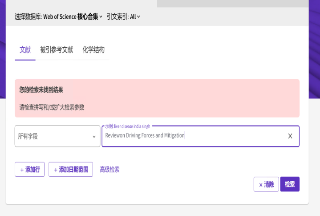This screenshot has width=320, height=216.
Task: Click the chevron arrow in the 所有字段 box
Action: click(x=94, y=137)
